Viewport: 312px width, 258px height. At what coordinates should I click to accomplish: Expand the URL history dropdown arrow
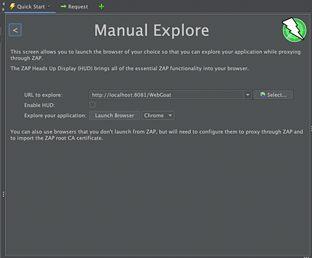click(x=248, y=95)
